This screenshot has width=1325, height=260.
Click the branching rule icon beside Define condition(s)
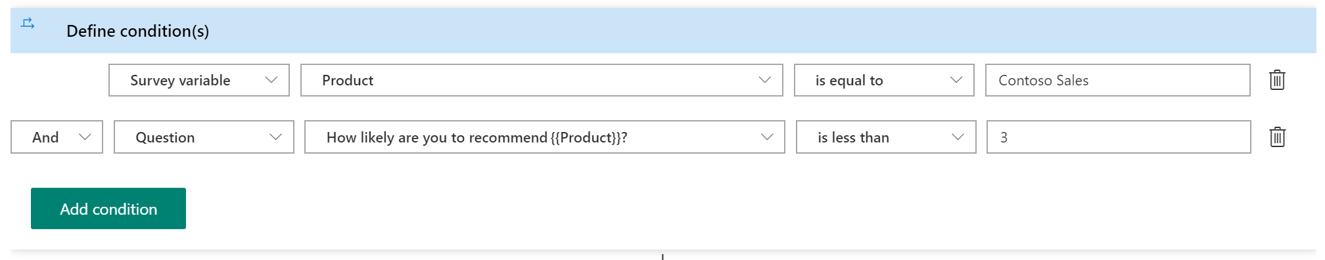point(28,24)
